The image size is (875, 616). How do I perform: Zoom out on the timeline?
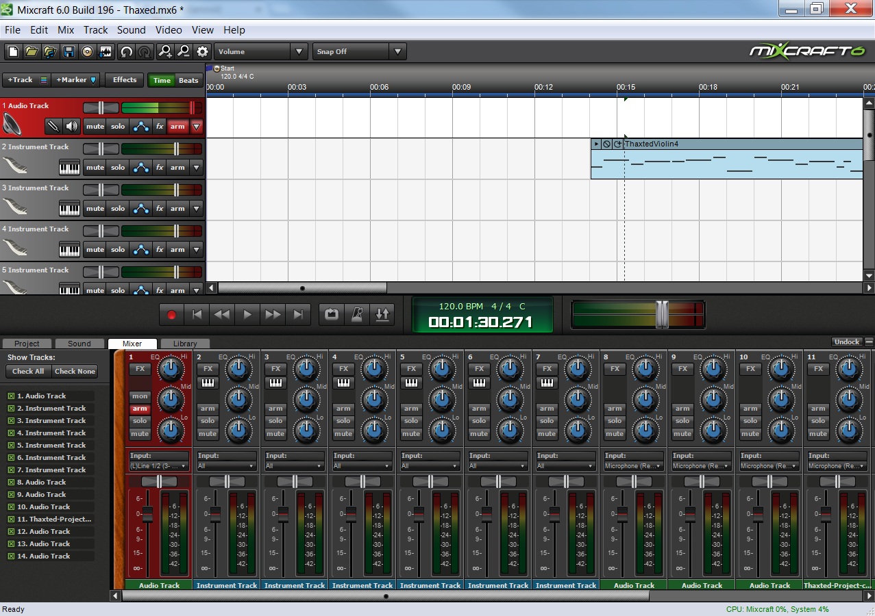tap(184, 51)
